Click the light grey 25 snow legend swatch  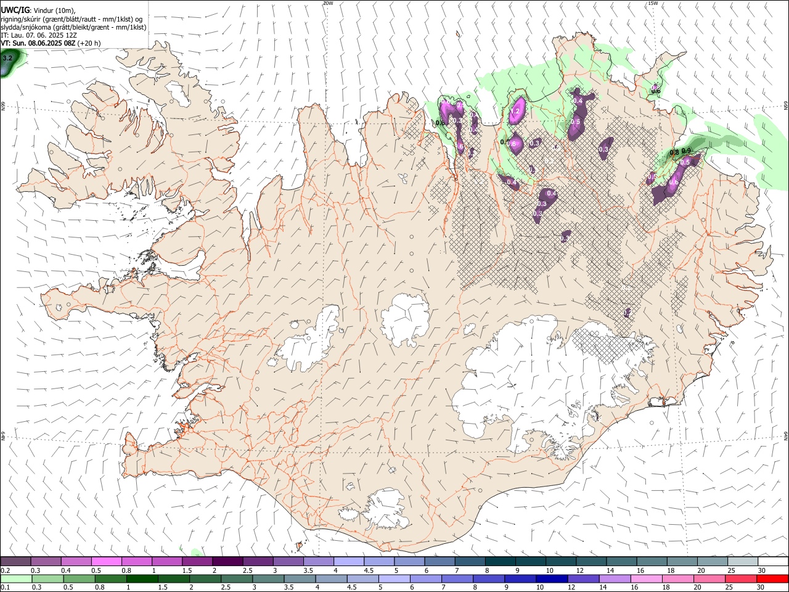tap(742, 561)
